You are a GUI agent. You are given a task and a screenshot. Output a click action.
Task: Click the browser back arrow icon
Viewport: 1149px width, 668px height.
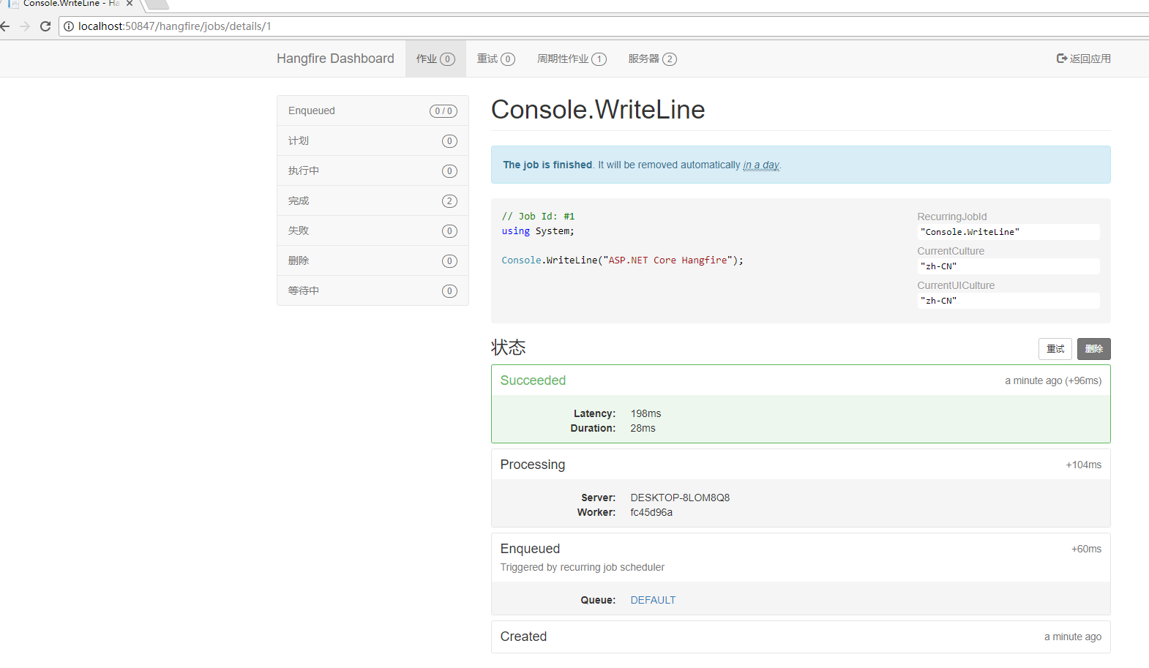(x=6, y=26)
